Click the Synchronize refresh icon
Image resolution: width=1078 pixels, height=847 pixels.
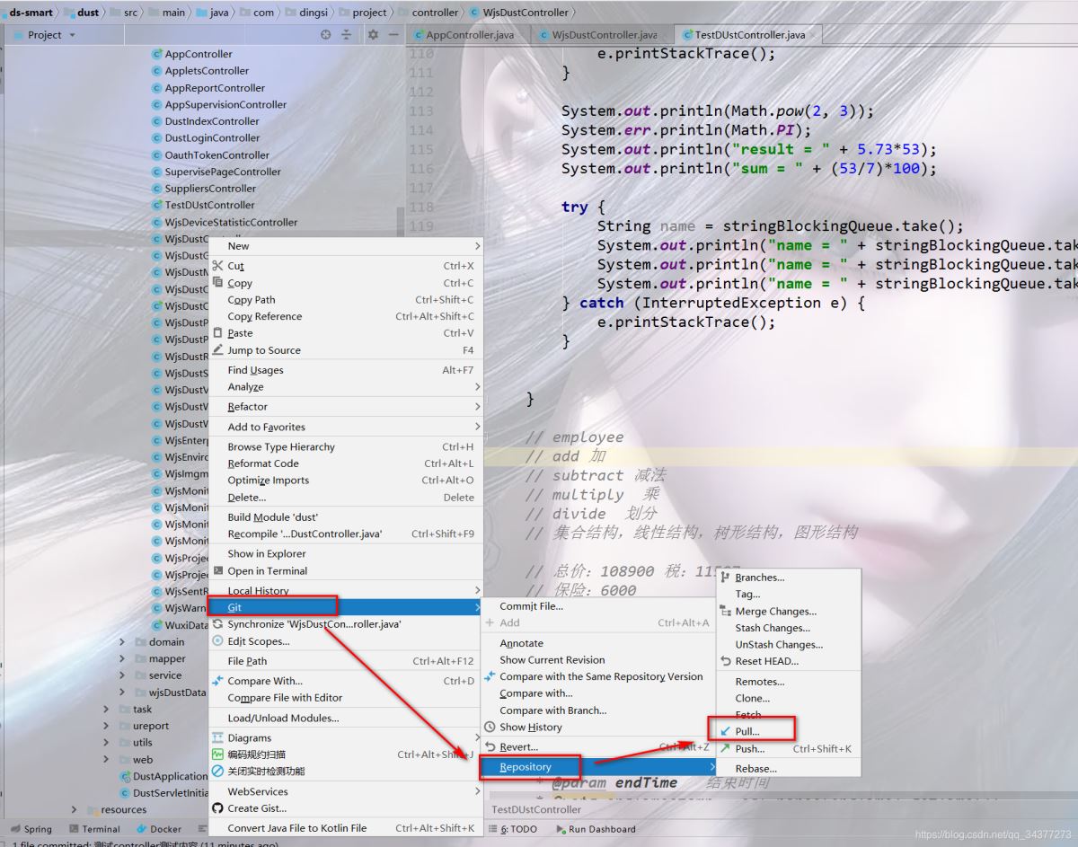pos(217,624)
